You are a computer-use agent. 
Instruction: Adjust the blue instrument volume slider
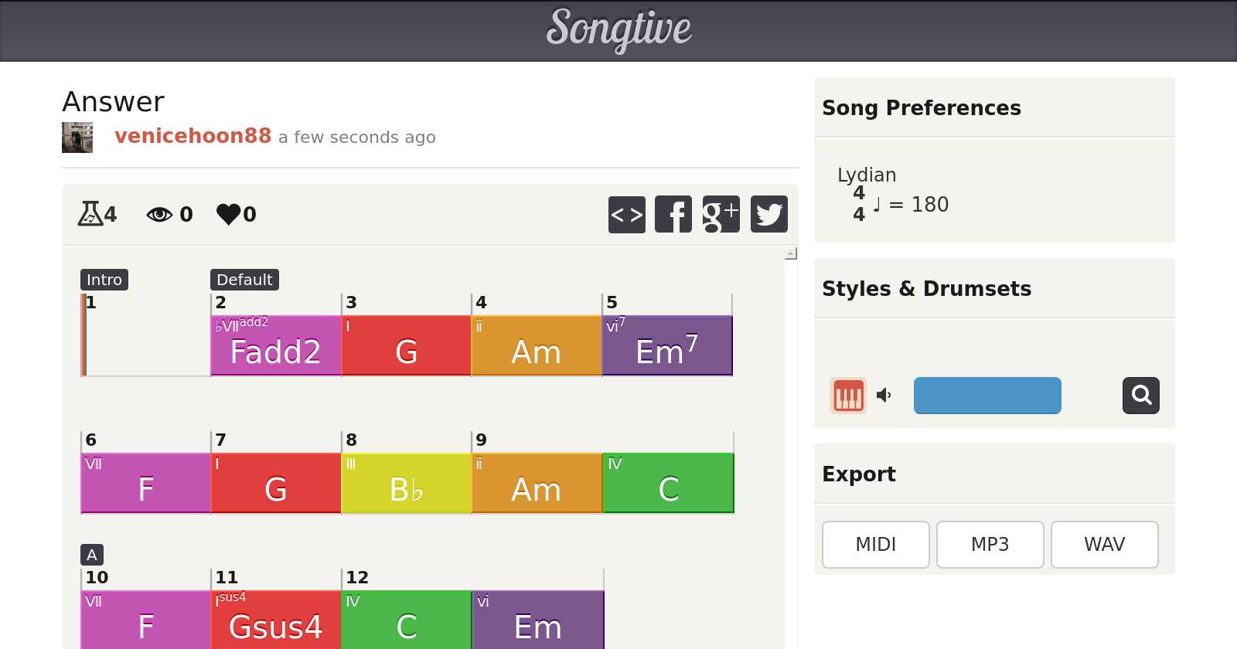pos(987,396)
